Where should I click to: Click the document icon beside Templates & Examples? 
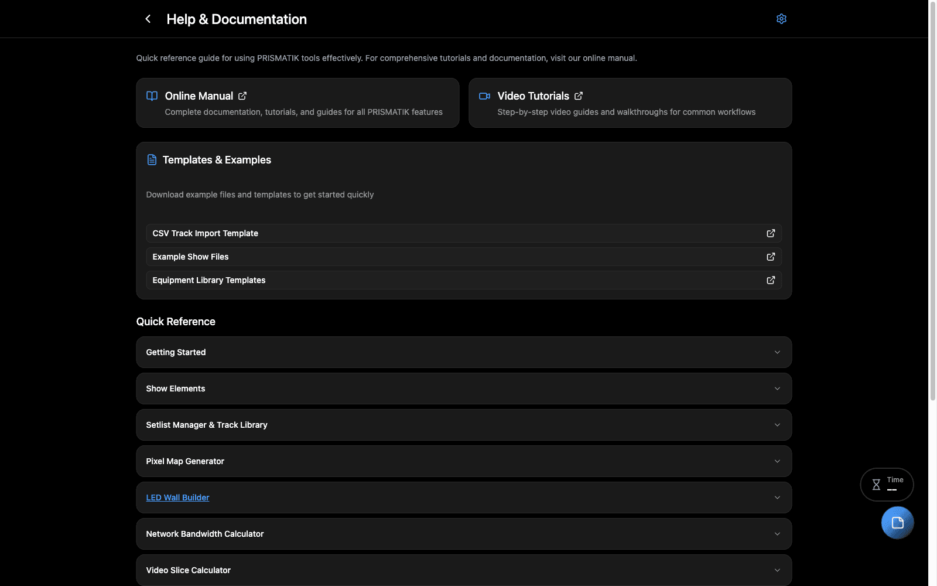[x=152, y=160]
